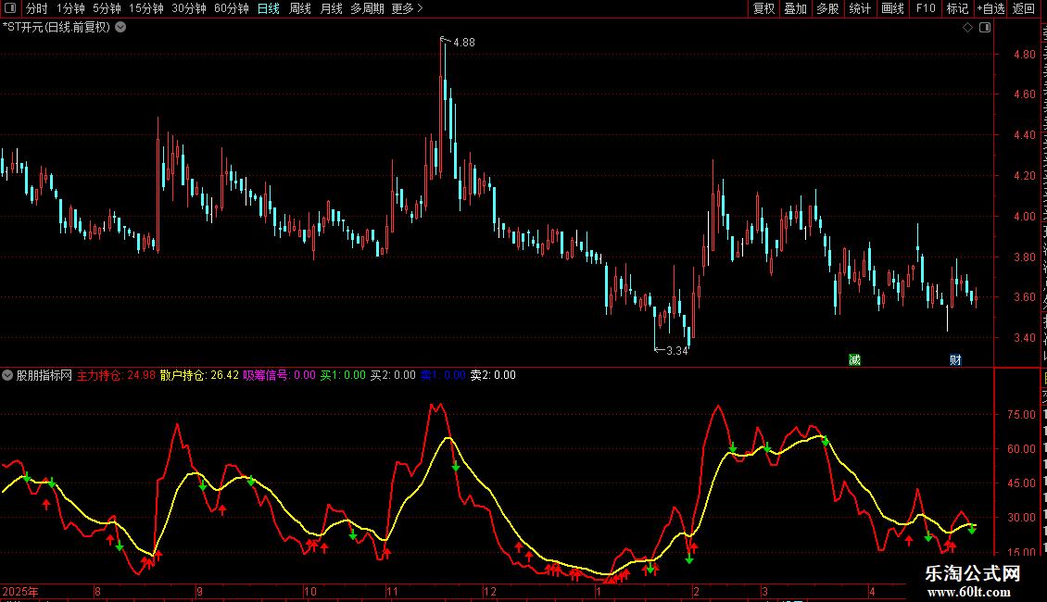
Task: Click the panel layout icon at top-left
Action: pyautogui.click(x=10, y=8)
